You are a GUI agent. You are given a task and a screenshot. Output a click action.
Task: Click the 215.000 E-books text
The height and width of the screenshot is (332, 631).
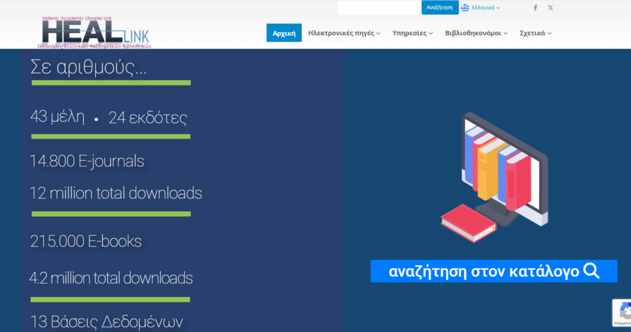[86, 241]
